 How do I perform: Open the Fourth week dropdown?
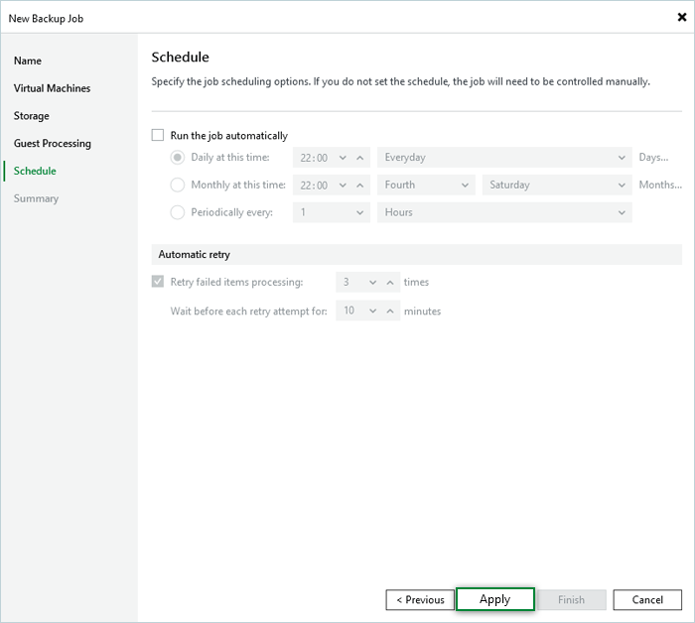point(426,185)
